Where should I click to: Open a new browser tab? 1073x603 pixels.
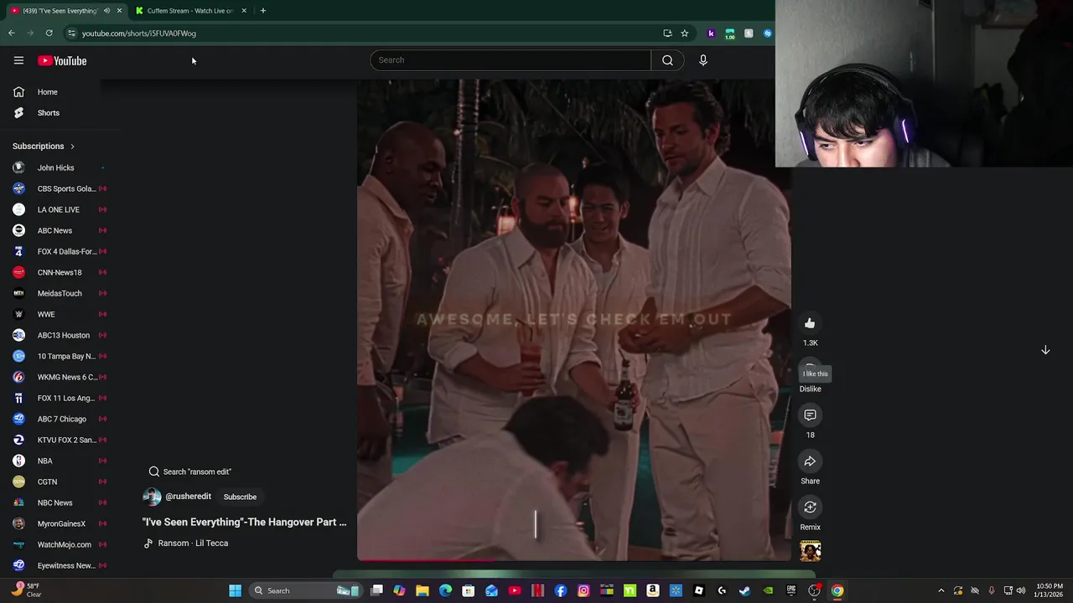pos(262,11)
